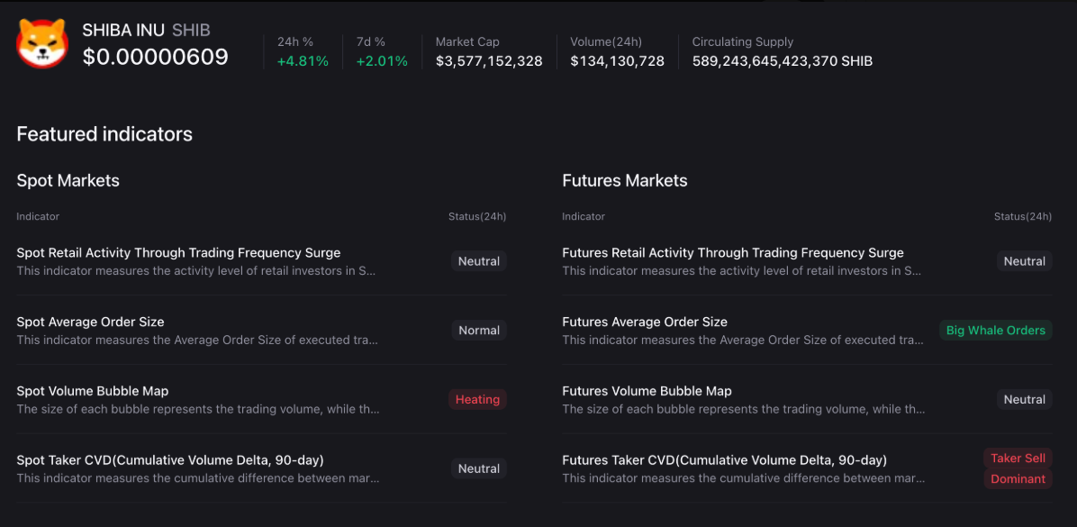This screenshot has height=527, width=1077.
Task: Click the Futures Markets section heading
Action: (625, 180)
